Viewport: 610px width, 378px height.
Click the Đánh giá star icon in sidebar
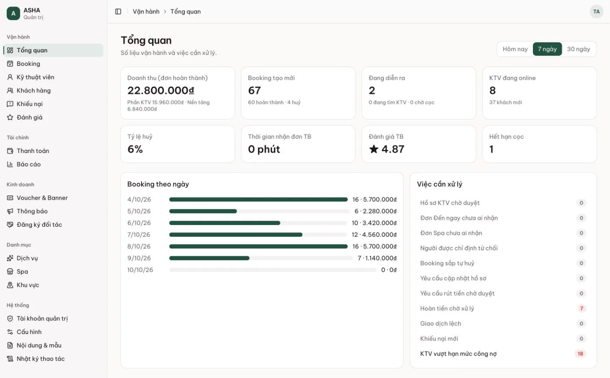coord(10,117)
